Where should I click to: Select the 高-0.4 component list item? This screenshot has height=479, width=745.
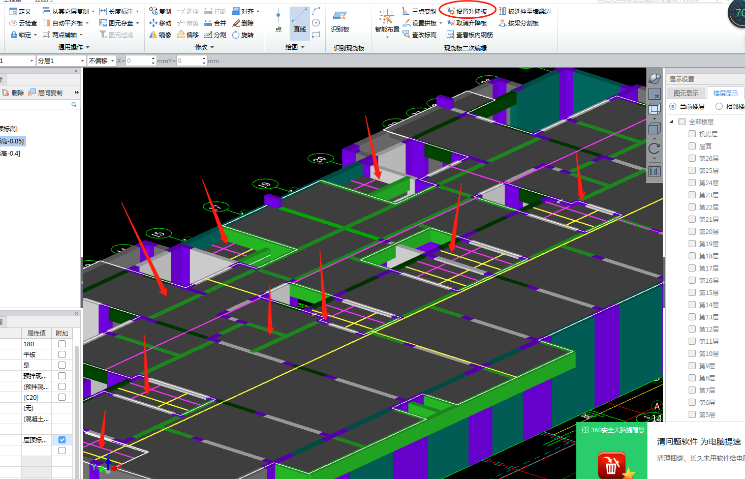(10, 153)
